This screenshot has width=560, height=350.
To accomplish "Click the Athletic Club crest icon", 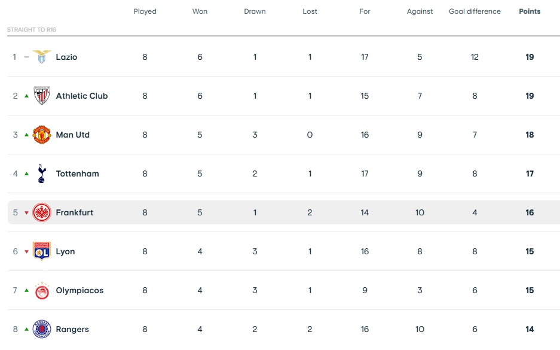I will (x=42, y=96).
